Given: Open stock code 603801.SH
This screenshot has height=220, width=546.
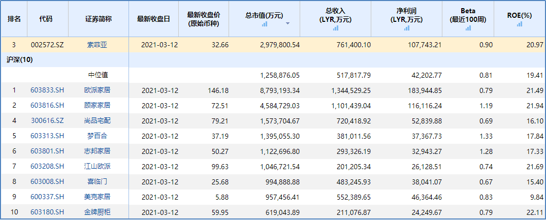Looking at the screenshot, I should pyautogui.click(x=47, y=151).
